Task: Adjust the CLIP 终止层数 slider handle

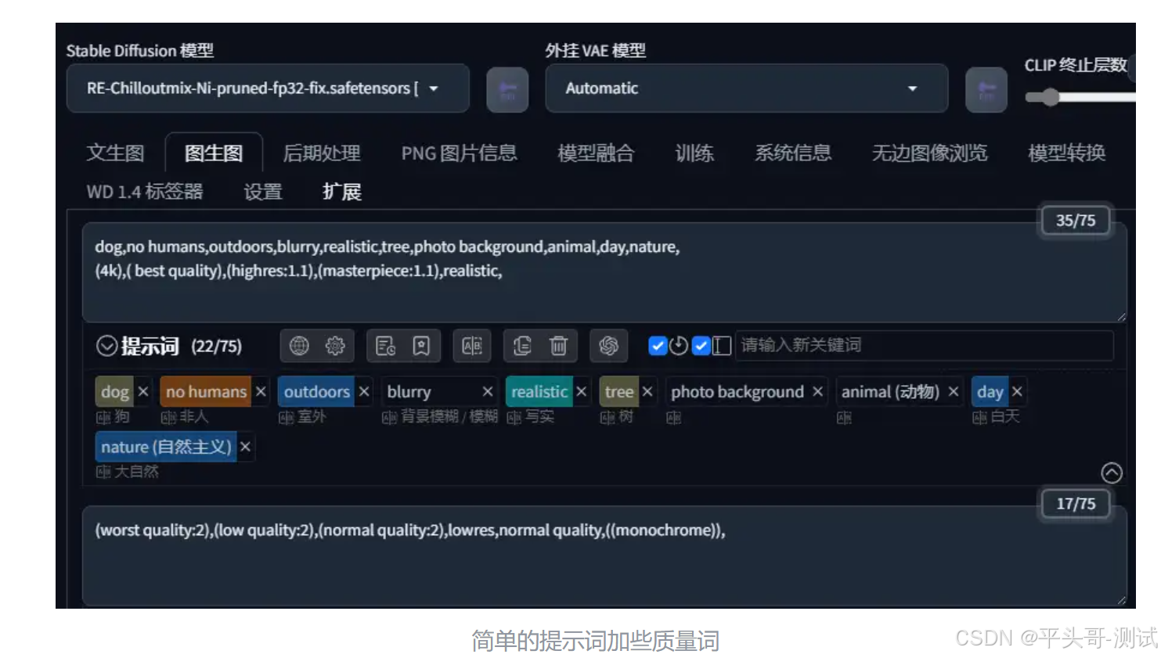Action: click(1050, 97)
